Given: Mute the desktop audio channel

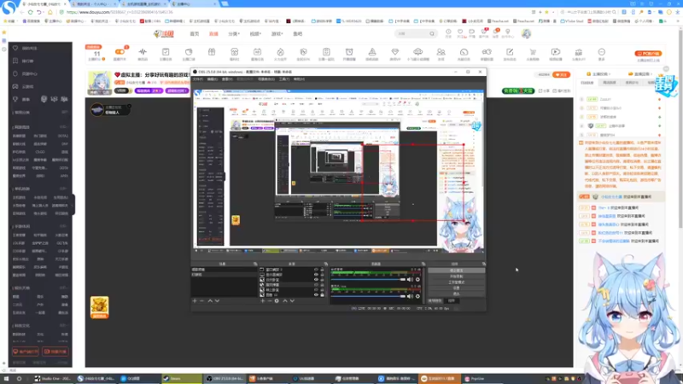Looking at the screenshot, I should tap(410, 280).
